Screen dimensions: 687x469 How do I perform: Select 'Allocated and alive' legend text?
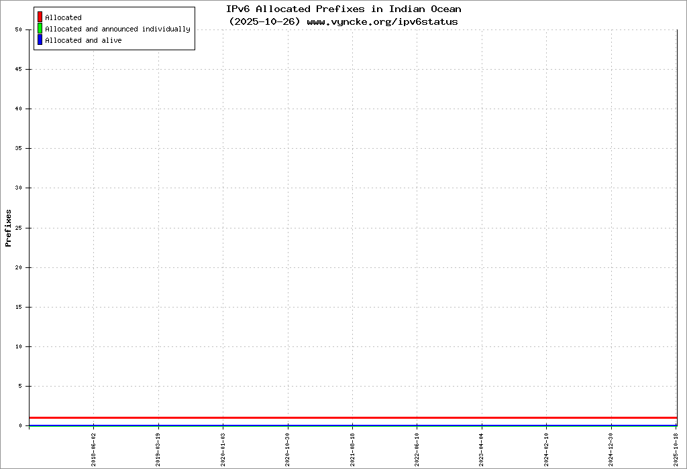pyautogui.click(x=83, y=40)
